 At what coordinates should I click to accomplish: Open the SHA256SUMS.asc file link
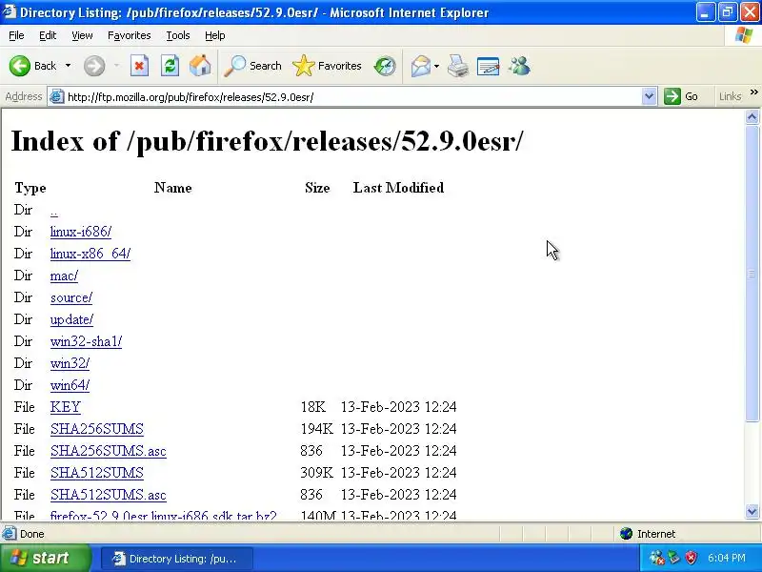109,450
